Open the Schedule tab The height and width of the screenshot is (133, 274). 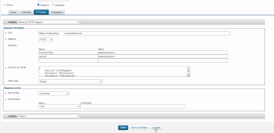click(x=26, y=12)
